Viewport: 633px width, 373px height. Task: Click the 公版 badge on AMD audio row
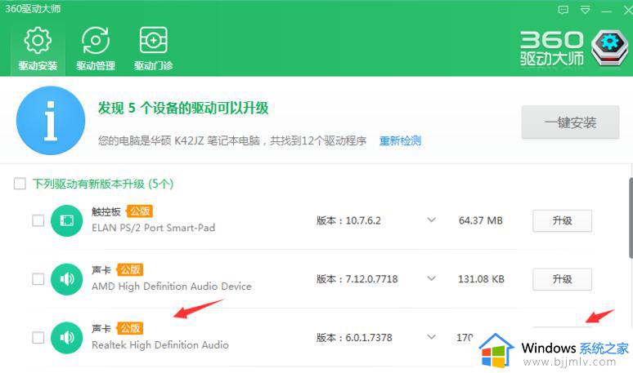129,269
